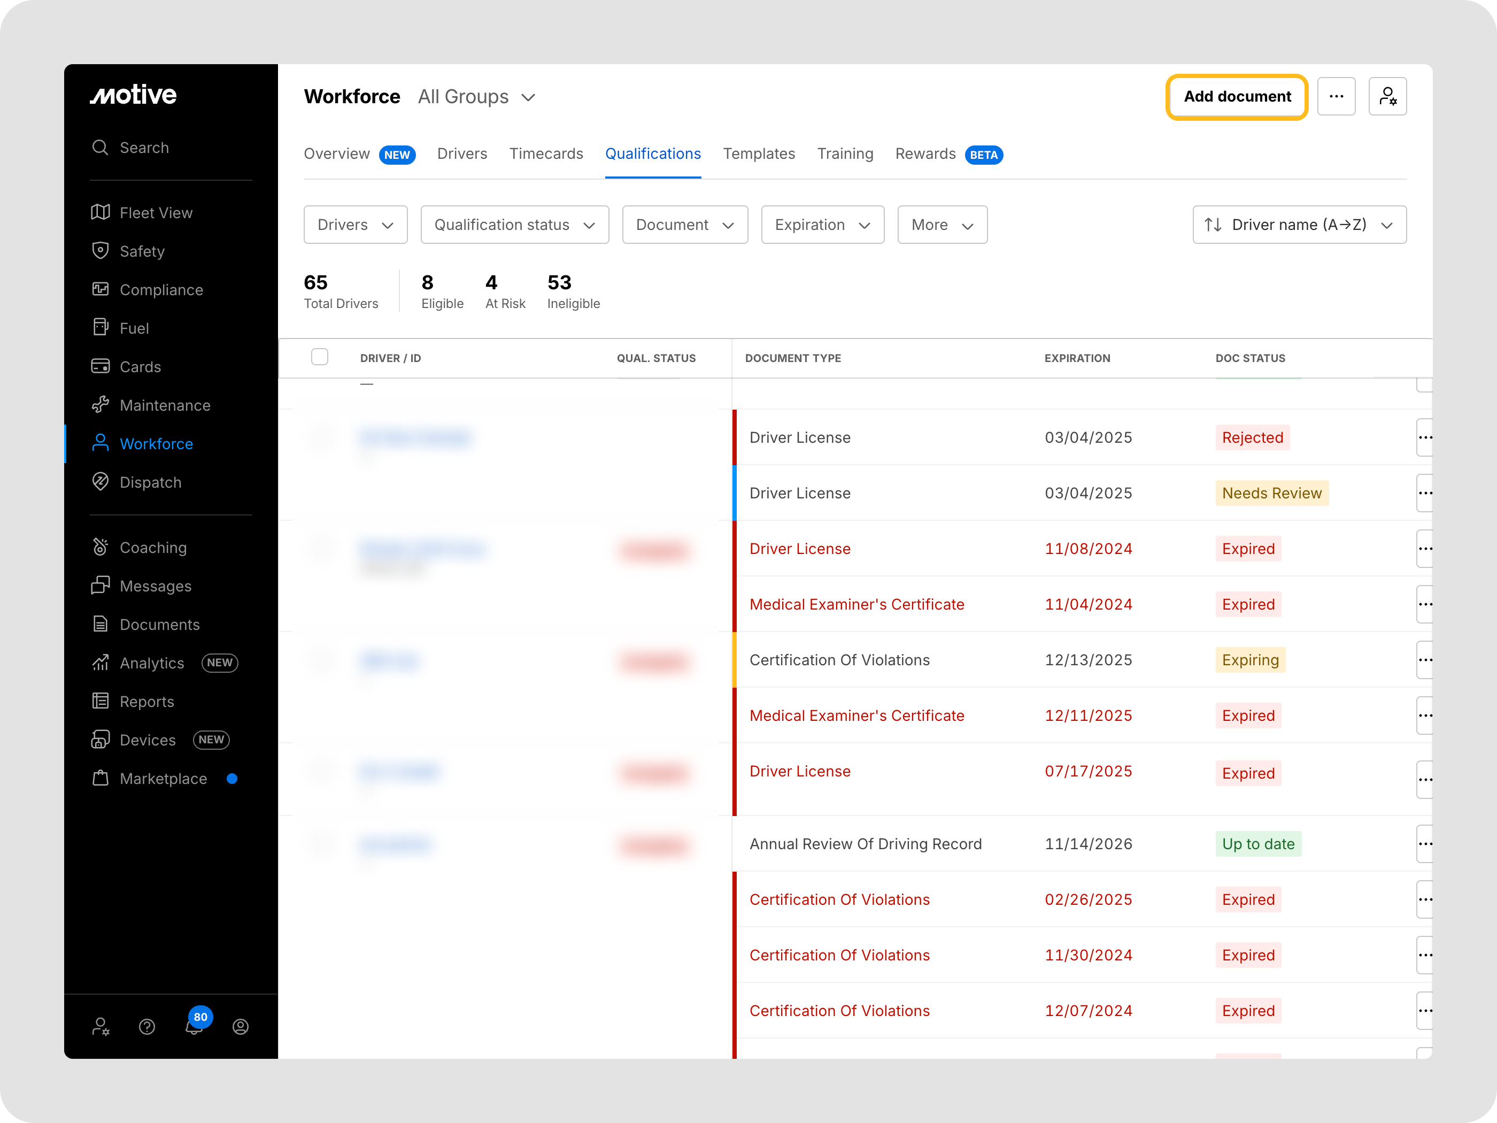Open user settings icon beside Add document
The height and width of the screenshot is (1123, 1497).
(1387, 97)
